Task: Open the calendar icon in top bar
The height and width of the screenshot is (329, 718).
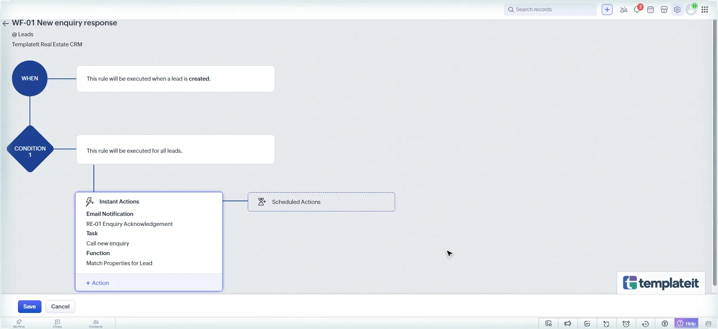Action: pos(651,9)
